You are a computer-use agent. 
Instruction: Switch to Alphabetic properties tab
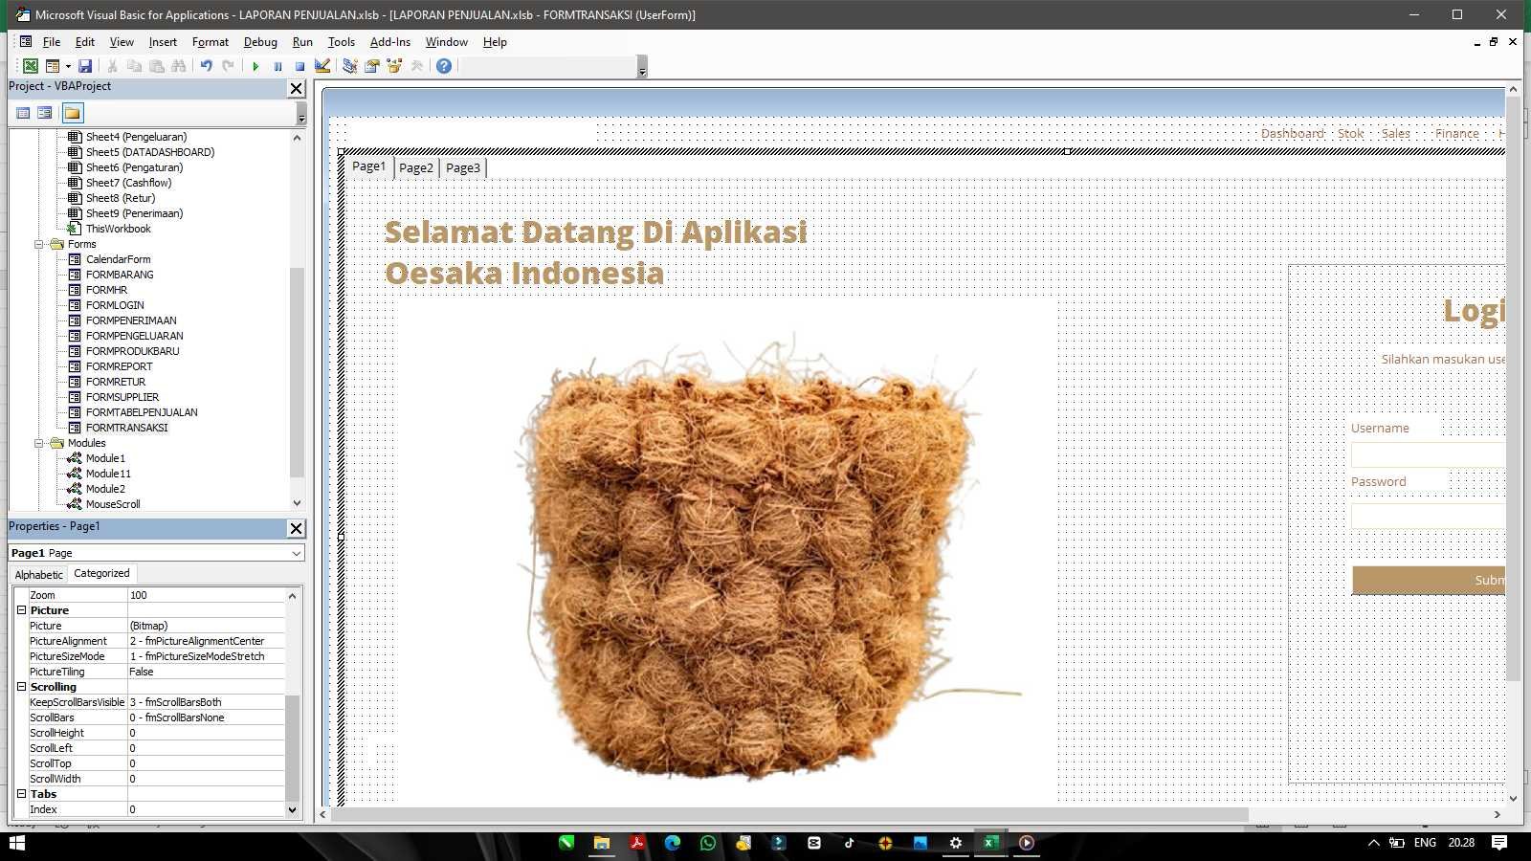[x=39, y=575]
